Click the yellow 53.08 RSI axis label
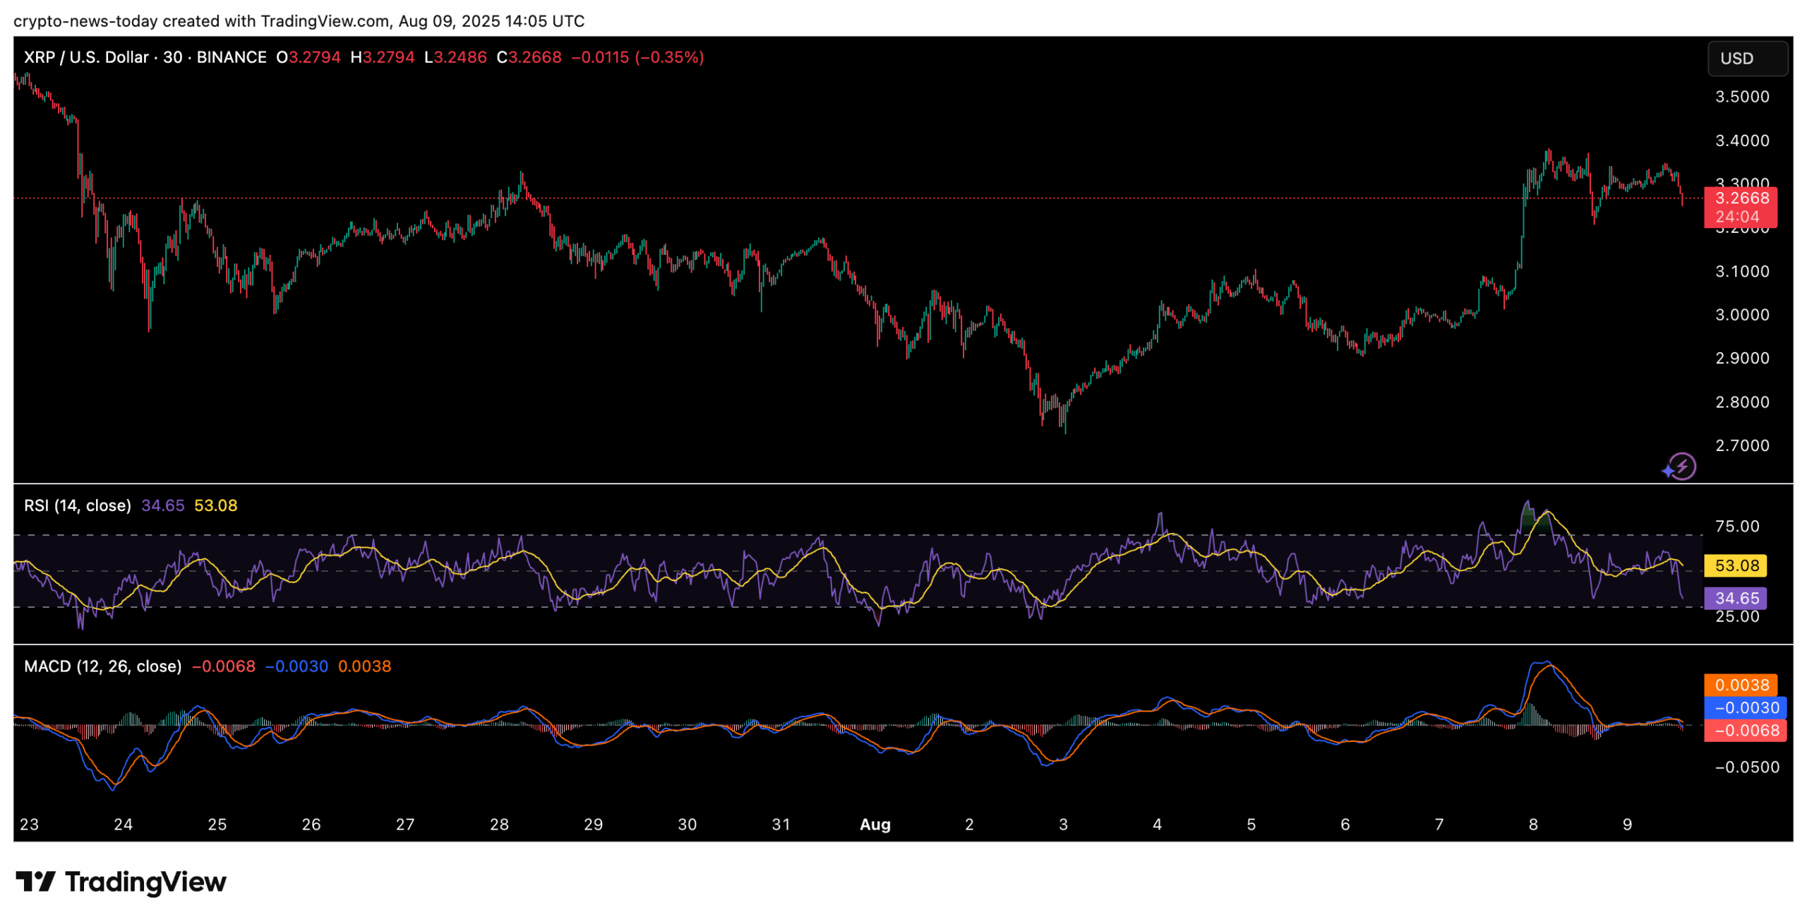This screenshot has width=1807, height=922. tap(1735, 565)
